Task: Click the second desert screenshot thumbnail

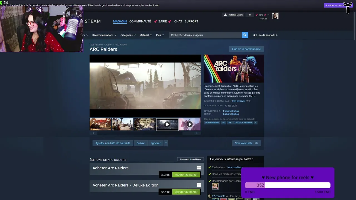Action: pyautogui.click(x=123, y=124)
